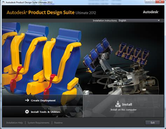
Task: Open the Readme link
Action: coord(58,123)
